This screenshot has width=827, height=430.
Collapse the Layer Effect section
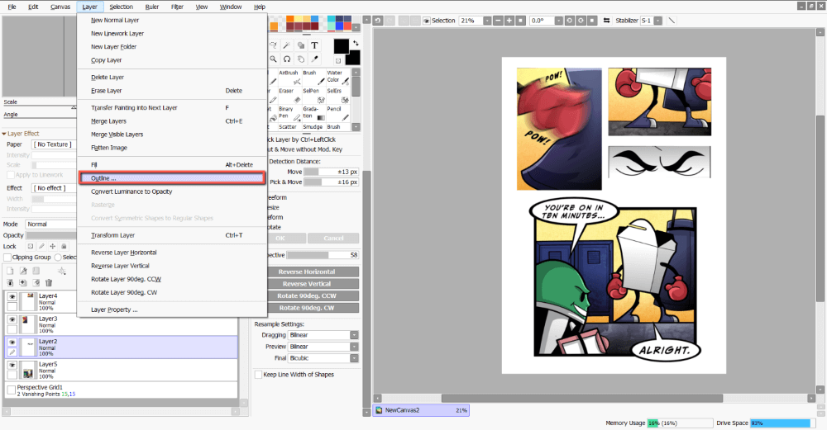tap(4, 134)
